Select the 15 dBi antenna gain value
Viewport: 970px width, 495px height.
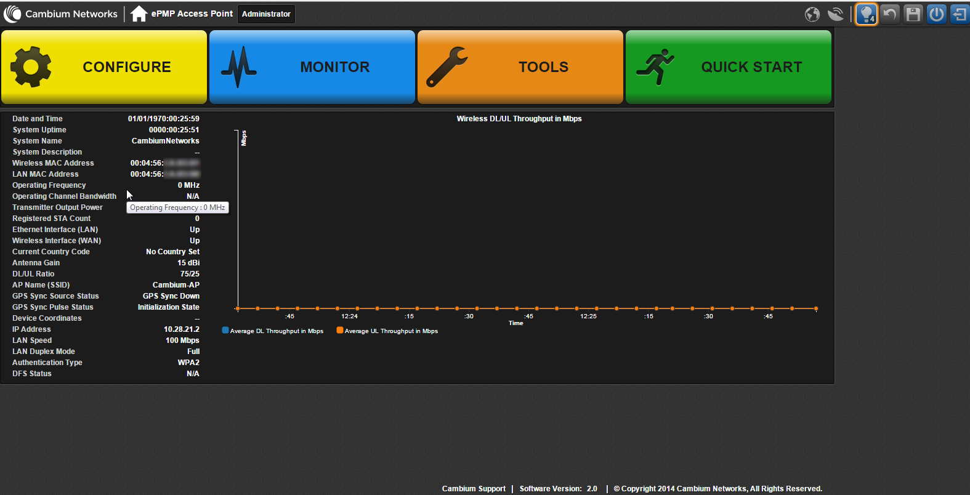pyautogui.click(x=188, y=263)
